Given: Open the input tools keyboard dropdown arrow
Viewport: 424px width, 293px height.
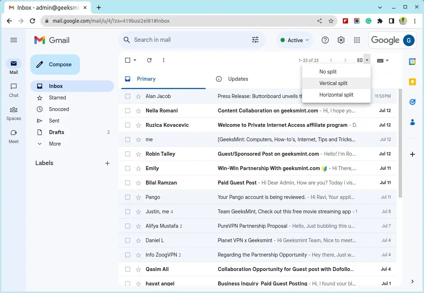Looking at the screenshot, I should [x=388, y=60].
